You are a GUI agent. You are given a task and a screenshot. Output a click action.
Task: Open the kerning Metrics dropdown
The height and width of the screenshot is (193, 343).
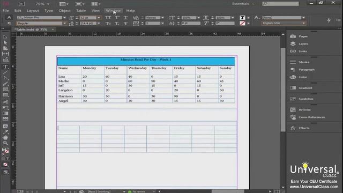(162, 18)
